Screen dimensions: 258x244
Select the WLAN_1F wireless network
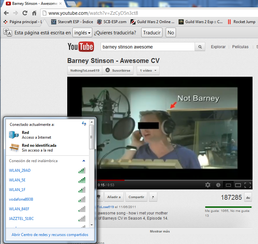(47, 190)
